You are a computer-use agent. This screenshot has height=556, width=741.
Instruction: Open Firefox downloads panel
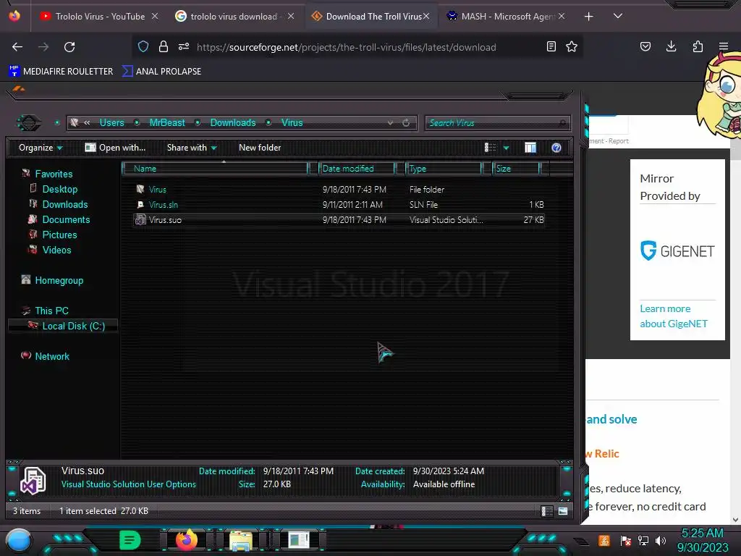pos(671,46)
